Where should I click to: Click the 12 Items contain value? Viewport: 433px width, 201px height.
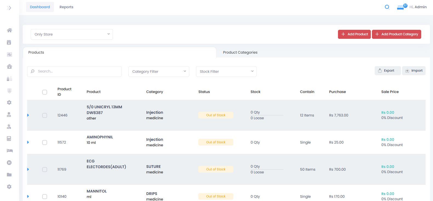click(x=307, y=115)
